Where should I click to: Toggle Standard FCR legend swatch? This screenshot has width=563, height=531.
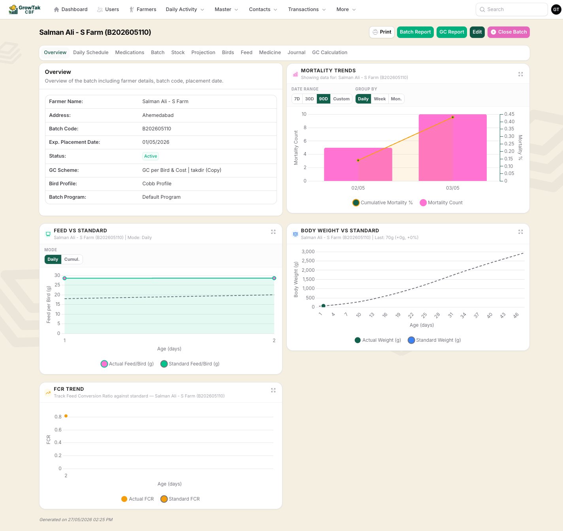tap(164, 499)
